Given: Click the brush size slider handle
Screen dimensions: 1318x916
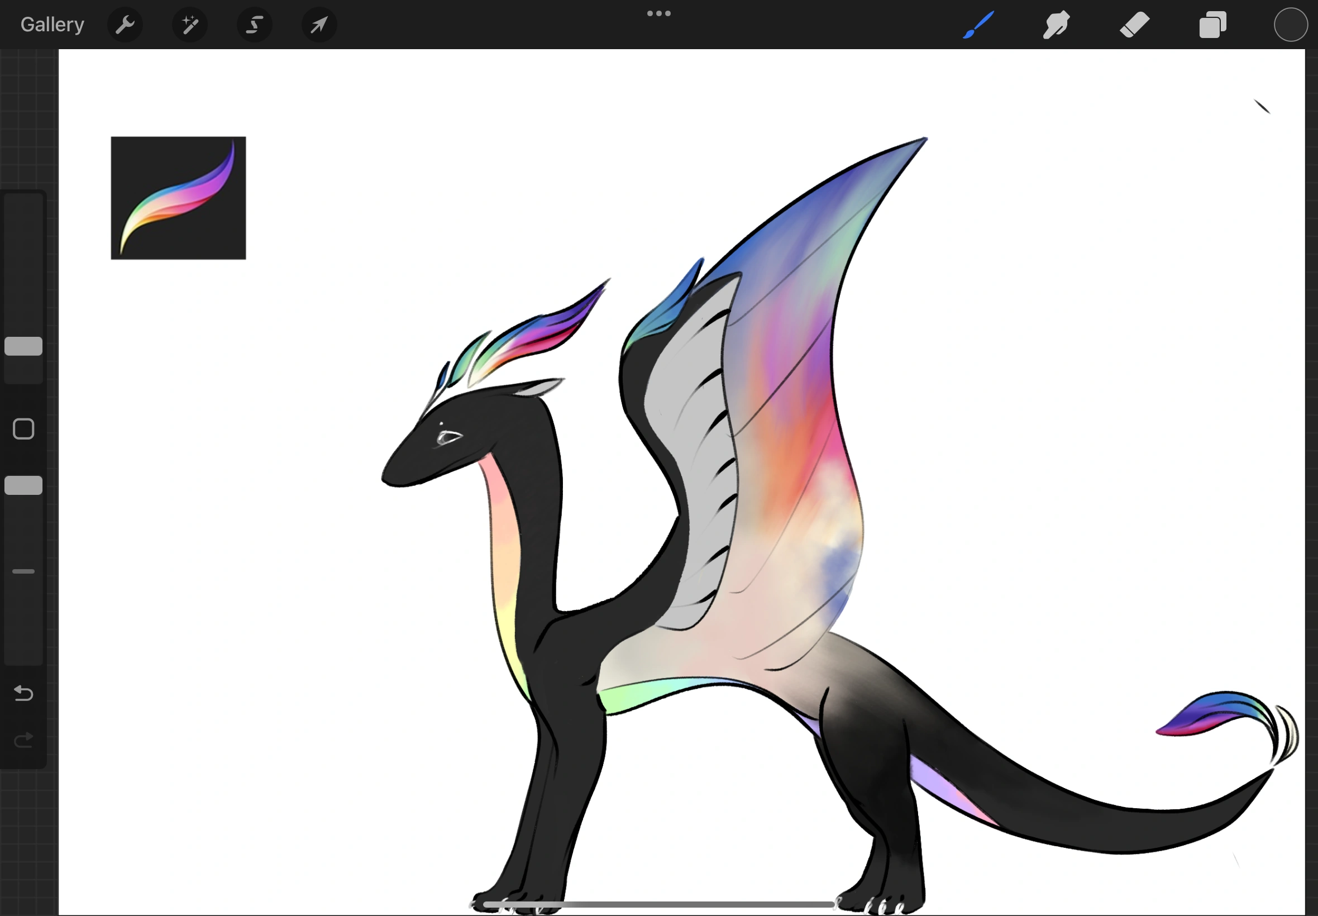Looking at the screenshot, I should coord(23,346).
